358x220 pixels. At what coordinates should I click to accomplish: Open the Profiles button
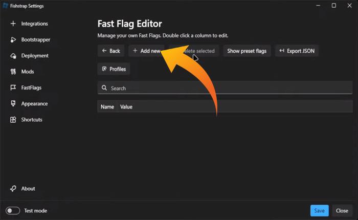pos(114,69)
